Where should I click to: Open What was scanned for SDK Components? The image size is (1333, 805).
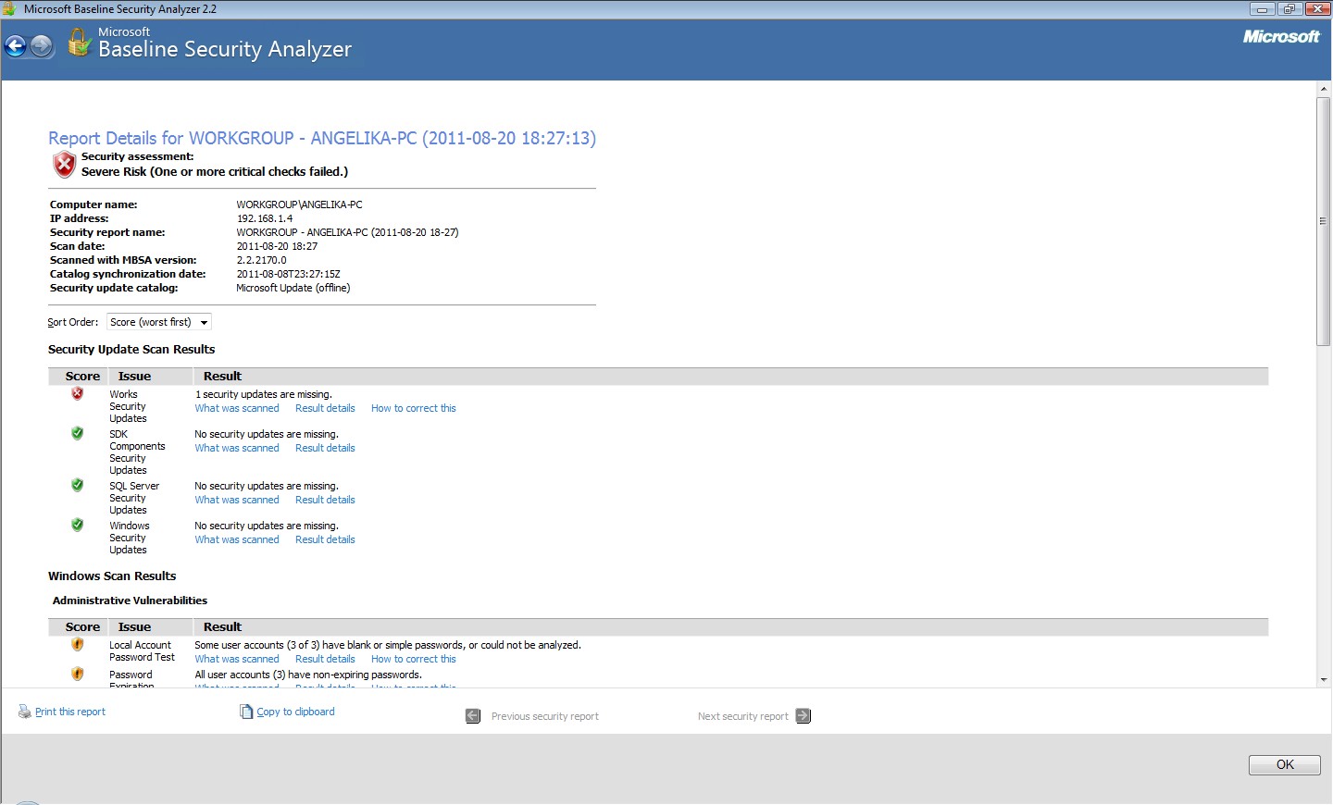(237, 448)
